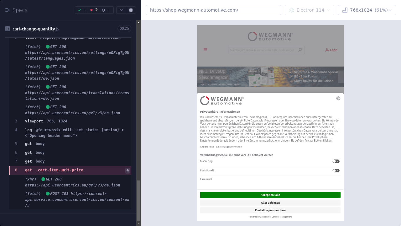This screenshot has height=226, width=401.
Task: Click the globe language icon in consent dialog
Action: pyautogui.click(x=338, y=98)
